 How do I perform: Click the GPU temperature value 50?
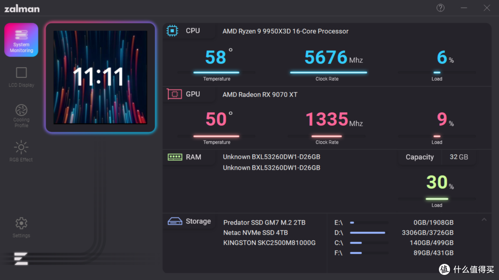pyautogui.click(x=216, y=119)
